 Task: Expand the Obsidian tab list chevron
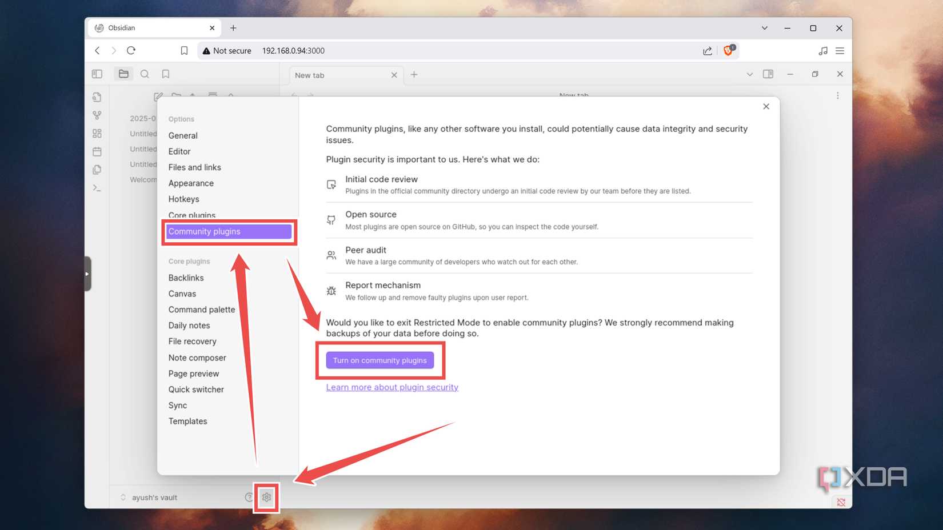coord(750,75)
